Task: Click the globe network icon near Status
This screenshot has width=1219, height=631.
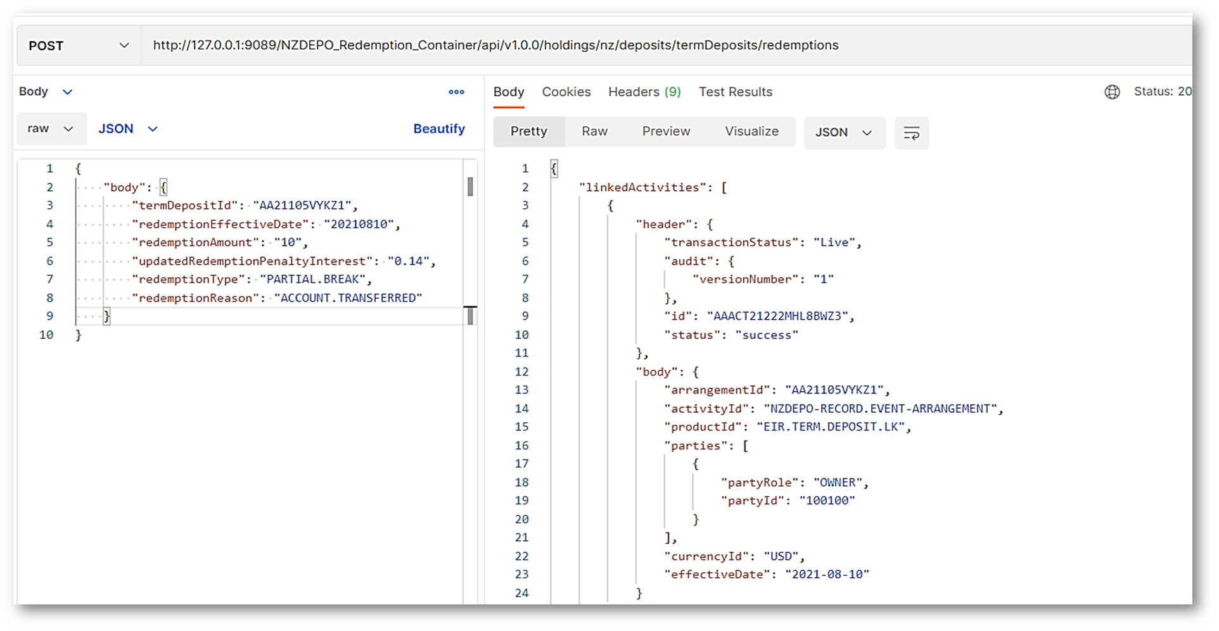Action: click(1112, 92)
